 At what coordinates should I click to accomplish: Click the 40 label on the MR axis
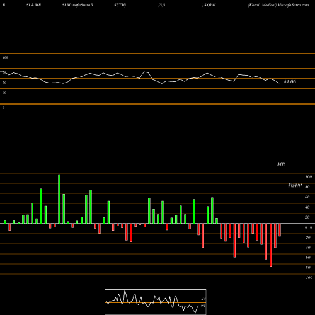pyautogui.click(x=307, y=207)
